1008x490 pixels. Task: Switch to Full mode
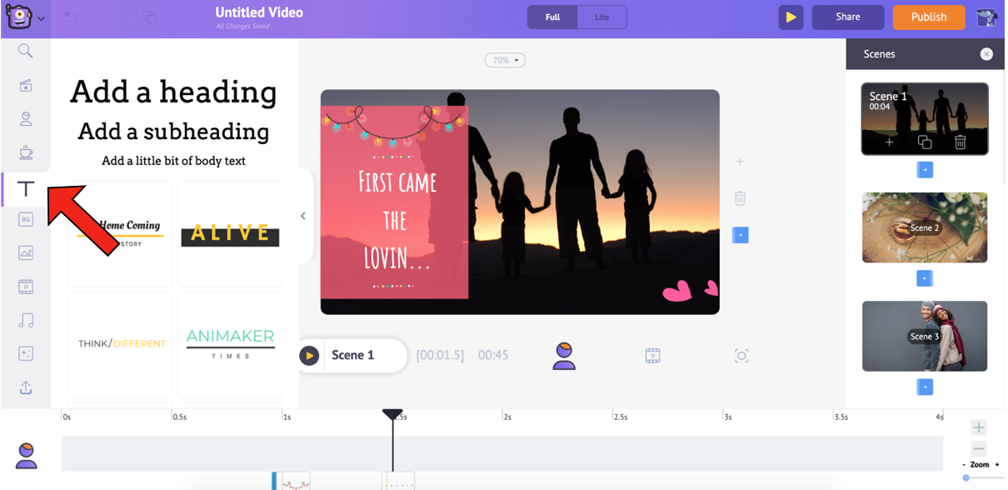[552, 17]
